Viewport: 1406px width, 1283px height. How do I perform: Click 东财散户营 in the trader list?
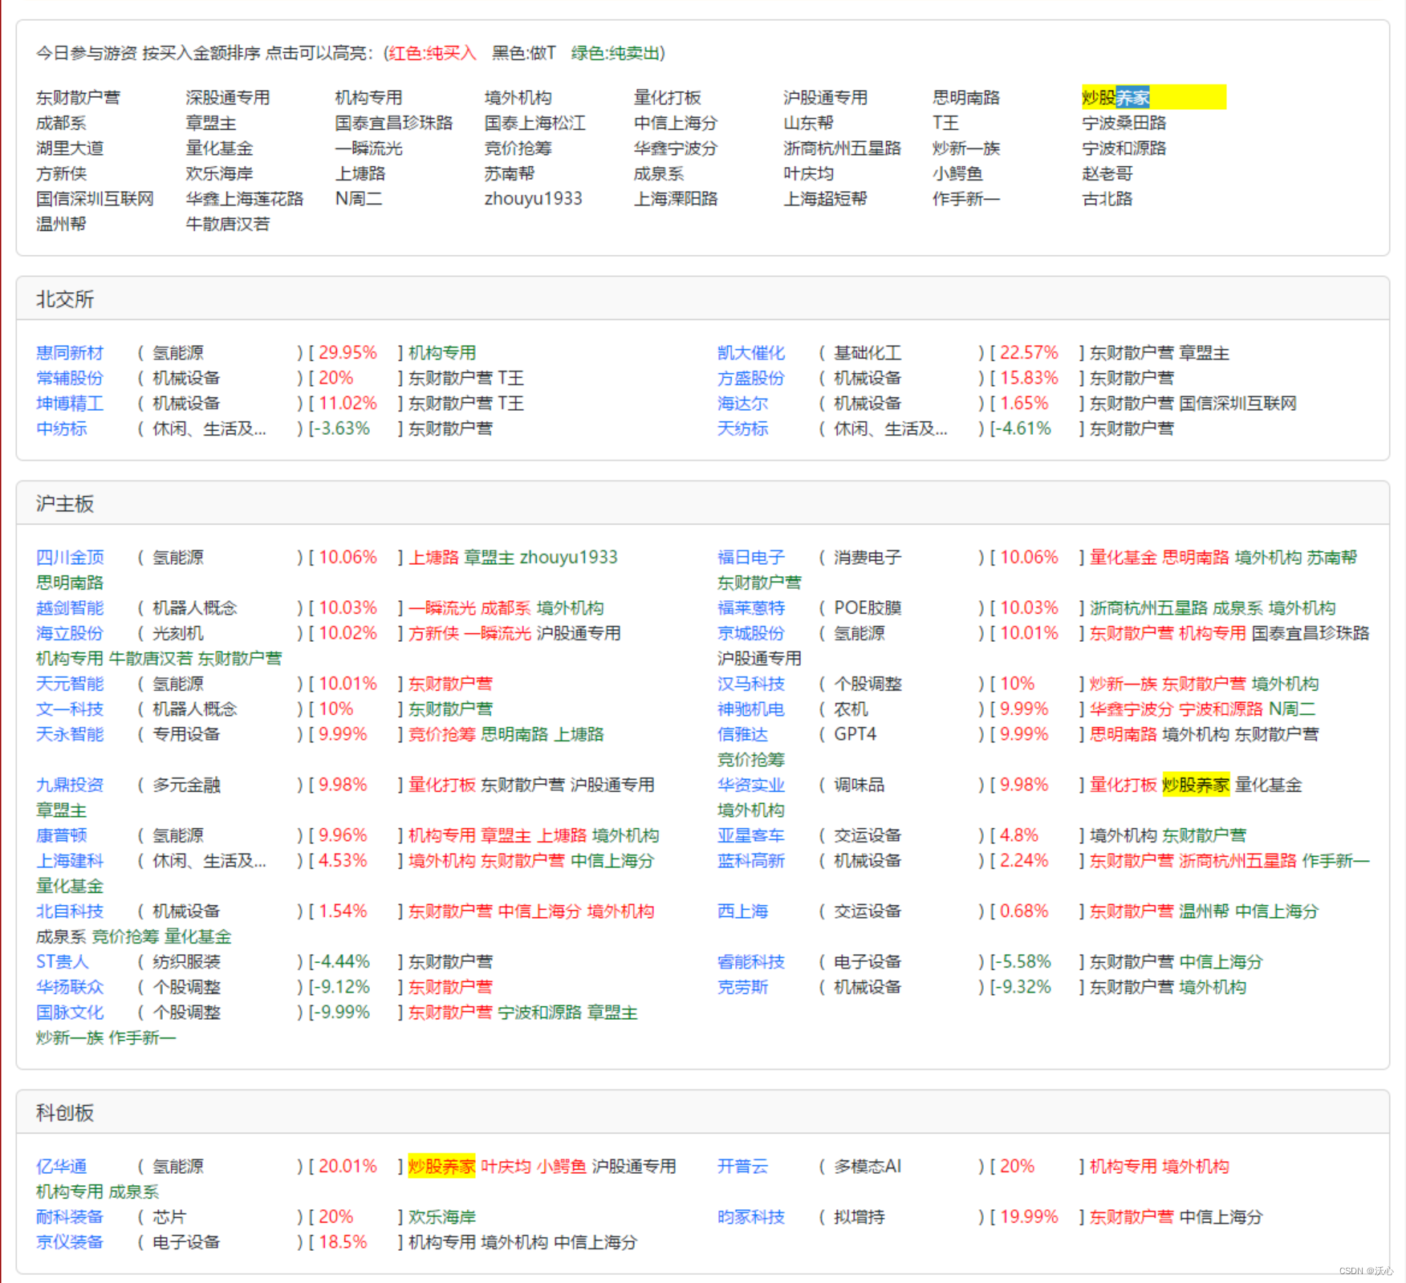78,97
